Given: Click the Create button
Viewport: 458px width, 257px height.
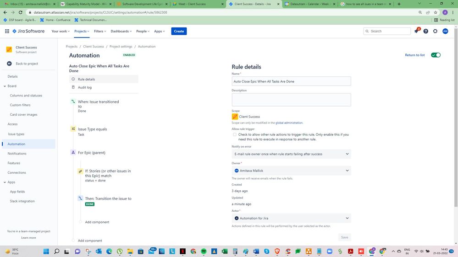Looking at the screenshot, I should 179,31.
